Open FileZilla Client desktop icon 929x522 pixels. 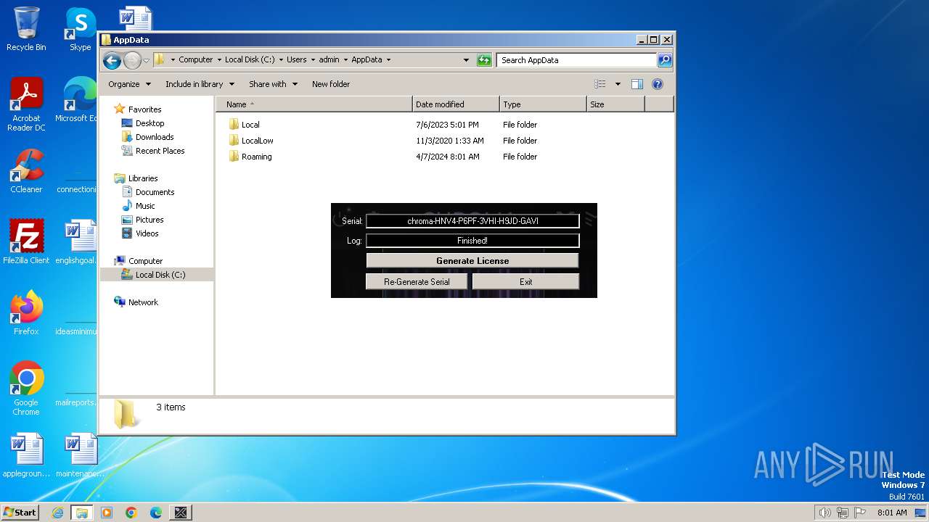coord(26,241)
